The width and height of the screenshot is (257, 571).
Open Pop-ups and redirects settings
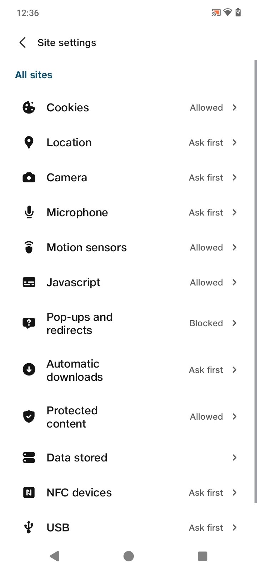[x=80, y=323]
